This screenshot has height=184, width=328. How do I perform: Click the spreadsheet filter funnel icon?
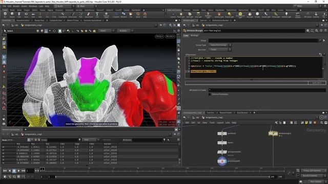coord(79,140)
